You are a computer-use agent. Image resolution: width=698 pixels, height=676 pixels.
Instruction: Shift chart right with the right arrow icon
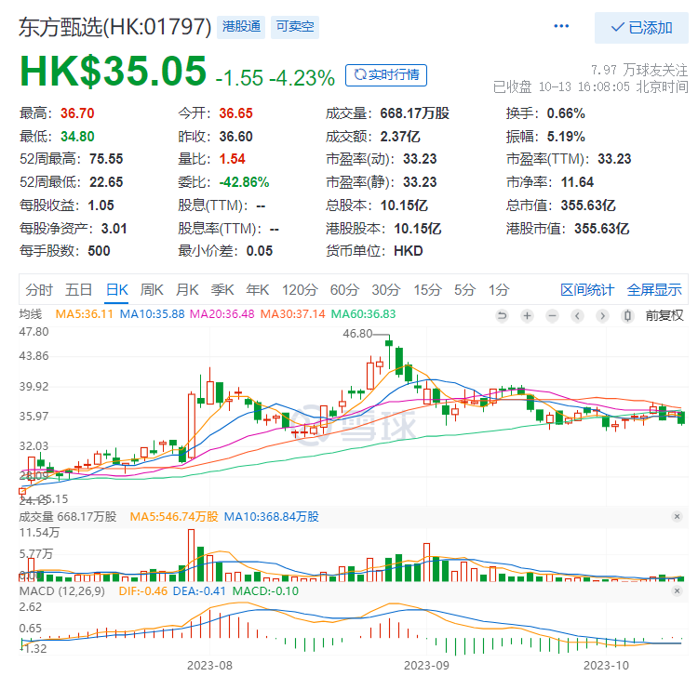pos(601,316)
